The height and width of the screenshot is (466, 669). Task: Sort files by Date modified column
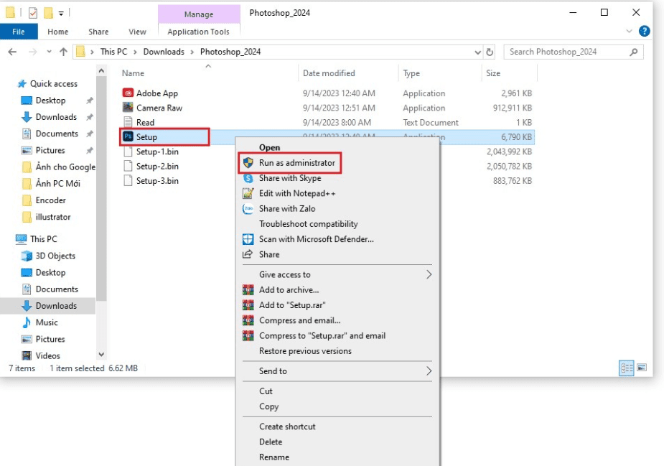329,73
